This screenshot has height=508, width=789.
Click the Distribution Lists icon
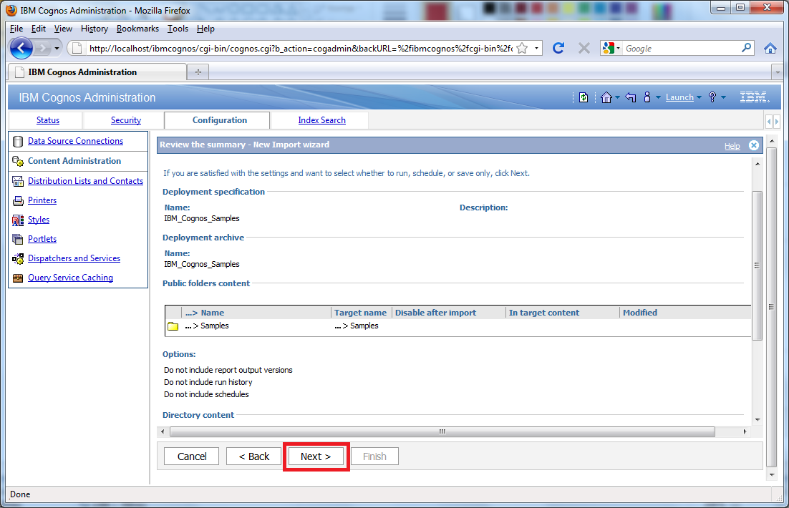tap(18, 181)
